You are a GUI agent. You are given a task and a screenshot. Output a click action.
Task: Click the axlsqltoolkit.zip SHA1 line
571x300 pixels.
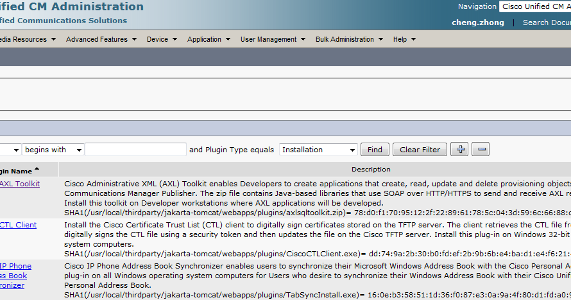pos(318,213)
